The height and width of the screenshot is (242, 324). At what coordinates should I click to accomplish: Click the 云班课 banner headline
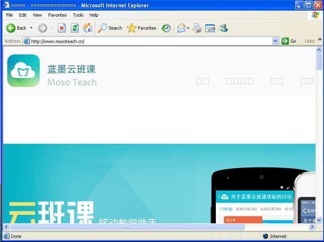(51, 213)
